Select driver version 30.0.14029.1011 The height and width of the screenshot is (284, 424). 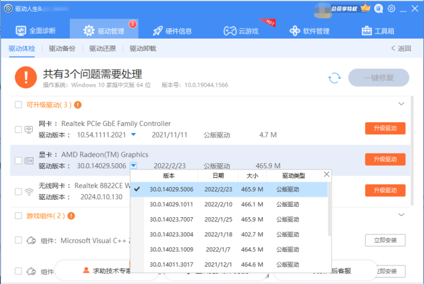pyautogui.click(x=229, y=204)
